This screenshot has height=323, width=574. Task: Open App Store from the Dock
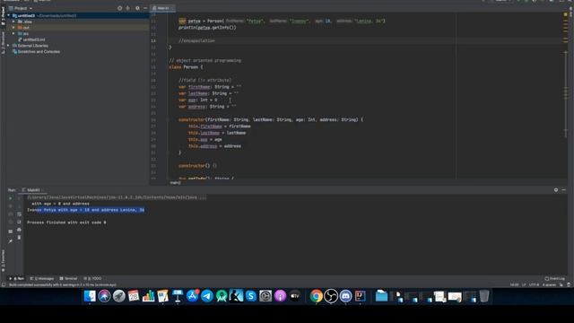[x=192, y=296]
